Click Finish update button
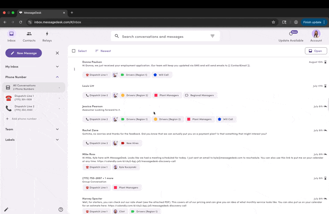This screenshot has width=329, height=214. 314,22
